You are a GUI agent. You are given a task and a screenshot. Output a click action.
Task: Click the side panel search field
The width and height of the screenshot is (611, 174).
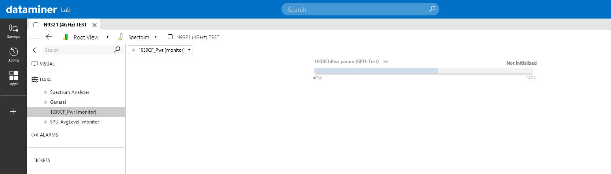[77, 50]
